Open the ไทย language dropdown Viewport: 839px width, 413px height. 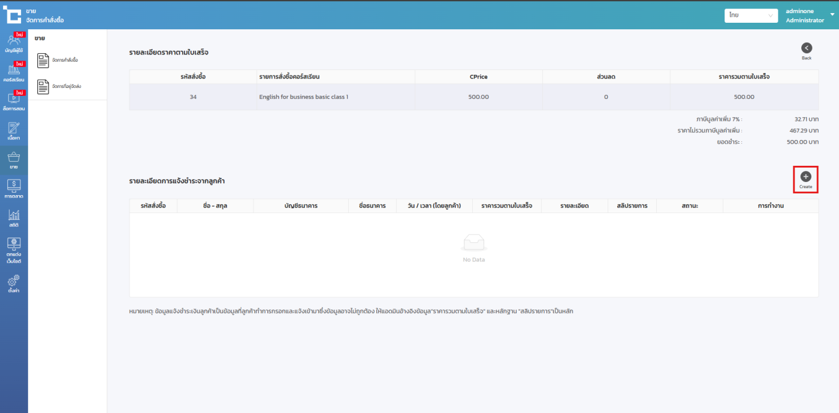[750, 16]
